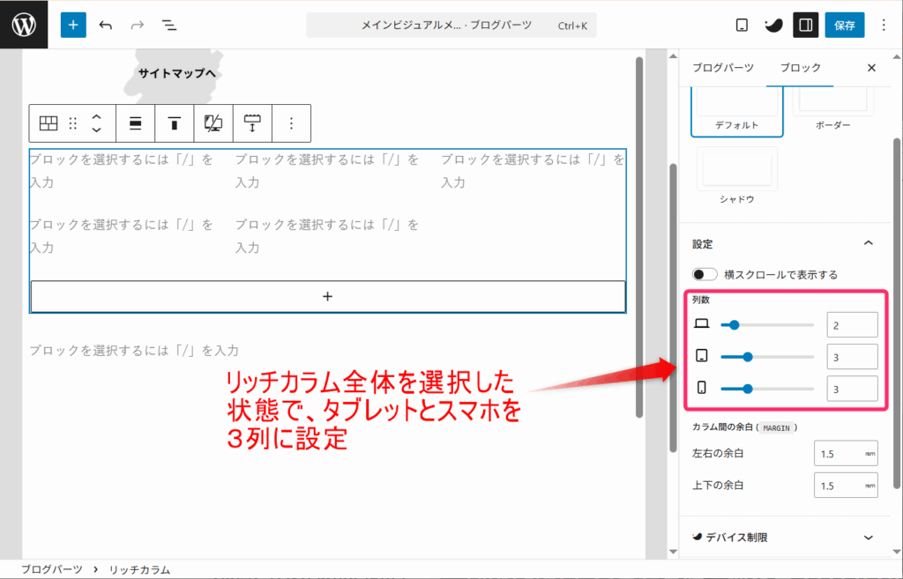Click the empty paragraph below the columns
Image resolution: width=903 pixels, height=579 pixels.
134,351
